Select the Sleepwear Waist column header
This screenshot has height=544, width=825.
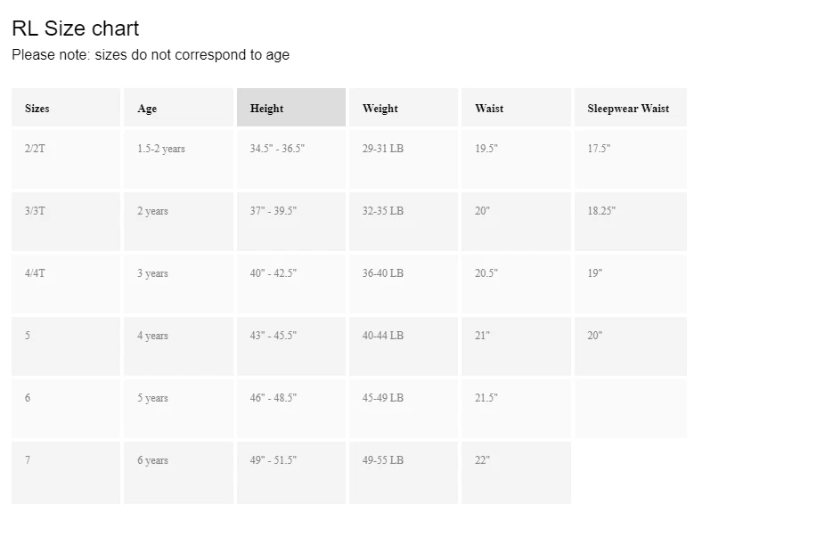(630, 107)
